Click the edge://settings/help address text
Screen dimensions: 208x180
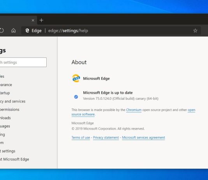[x=68, y=31]
